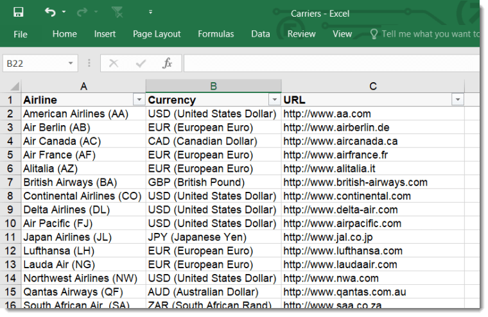This screenshot has height=317, width=488.
Task: Click the http://www.british-airways.com link
Action: 355,182
